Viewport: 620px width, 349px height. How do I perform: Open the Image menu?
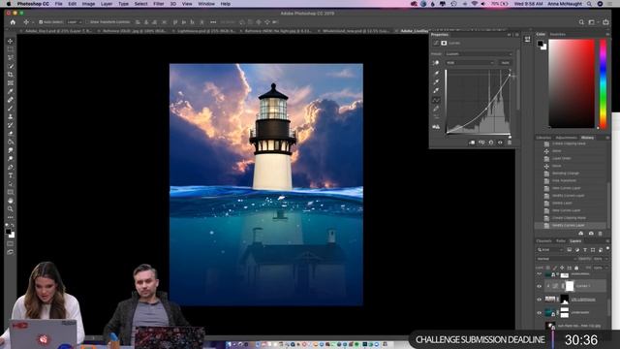(88, 4)
